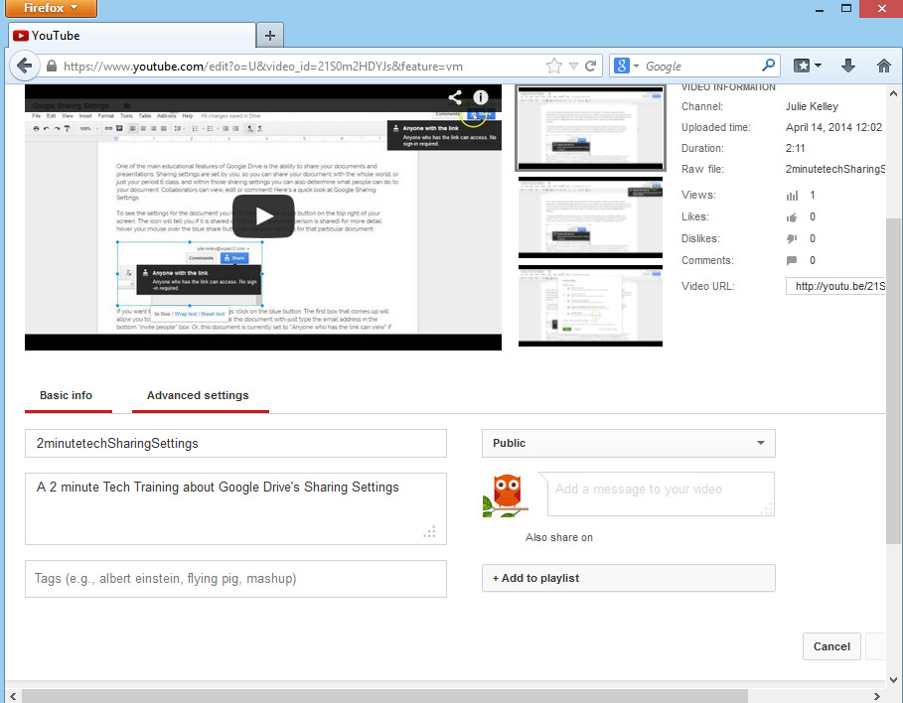Click the Views bar chart icon
The height and width of the screenshot is (703, 903).
pyautogui.click(x=792, y=196)
